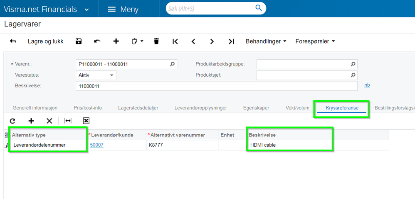Click the fit columns icon

(x=68, y=121)
